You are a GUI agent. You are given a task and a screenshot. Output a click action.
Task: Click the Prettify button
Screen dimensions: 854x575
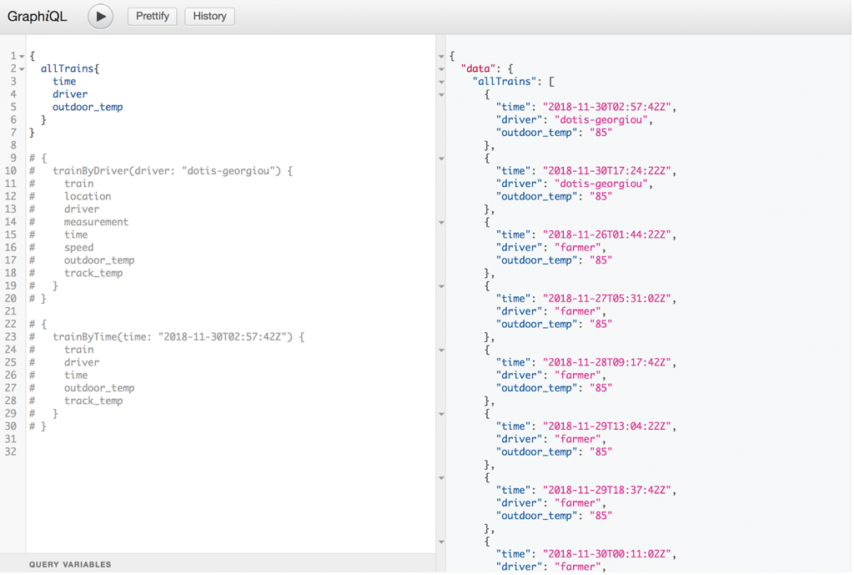pyautogui.click(x=152, y=17)
